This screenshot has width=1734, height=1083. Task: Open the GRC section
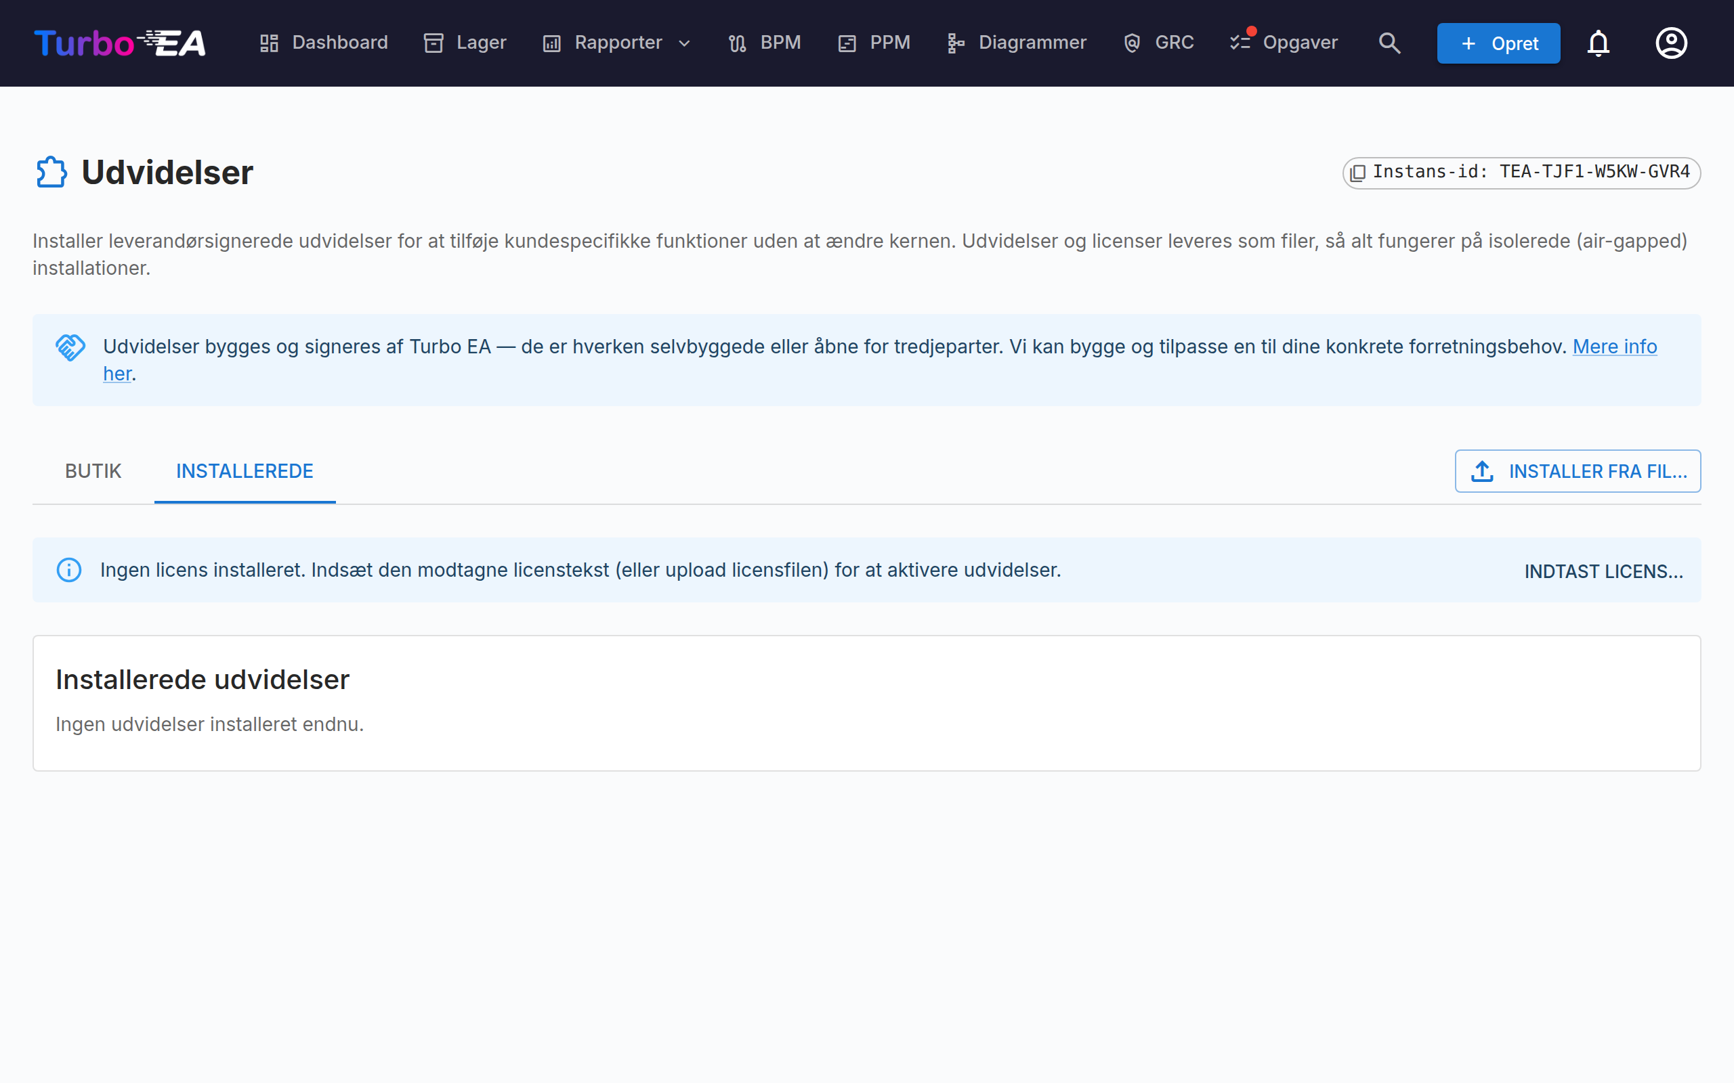tap(1159, 43)
